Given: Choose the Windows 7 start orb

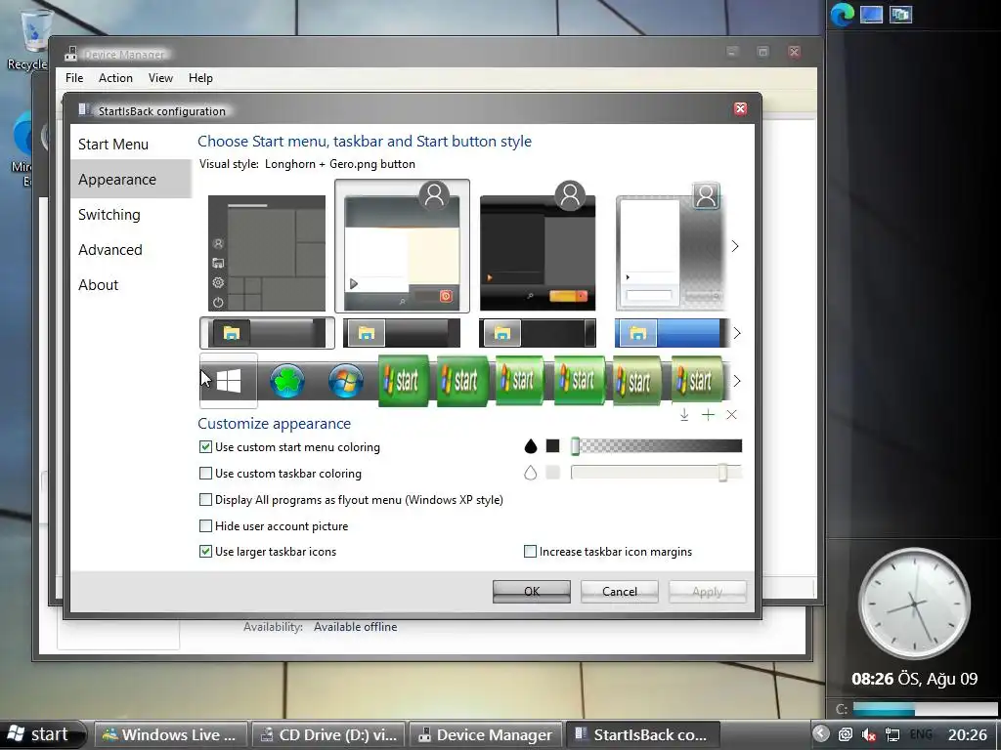Looking at the screenshot, I should (x=346, y=381).
